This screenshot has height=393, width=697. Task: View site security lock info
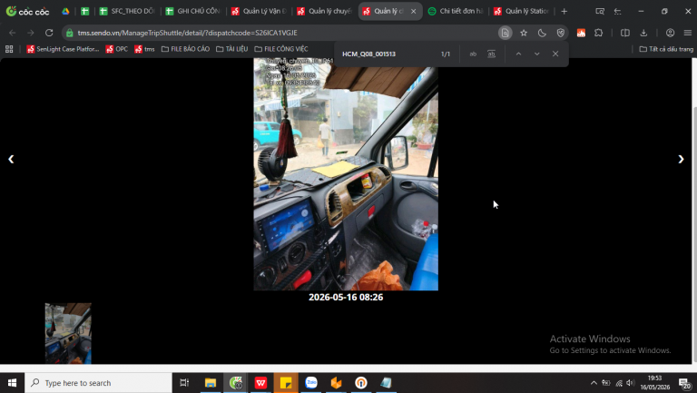[x=69, y=33]
